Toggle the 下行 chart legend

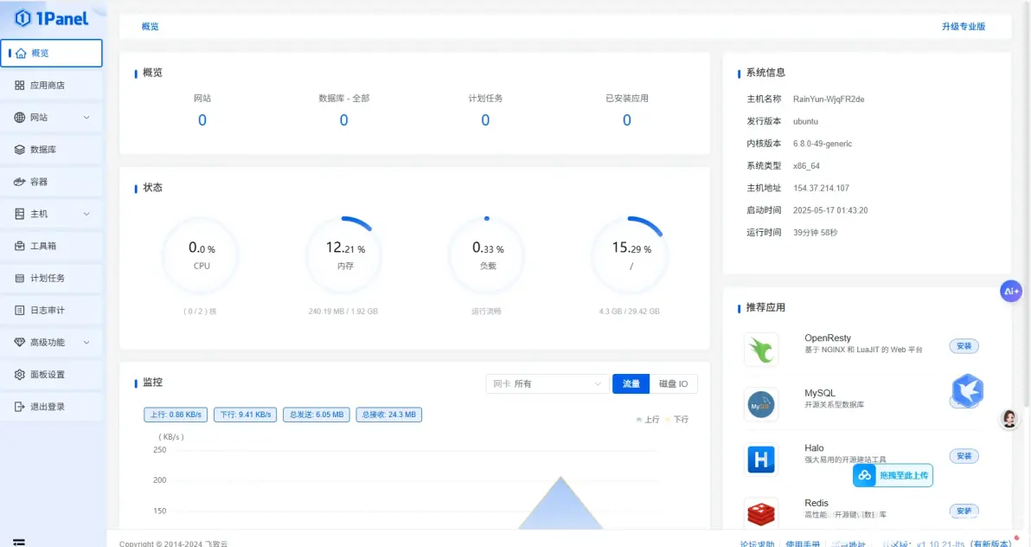pos(677,419)
